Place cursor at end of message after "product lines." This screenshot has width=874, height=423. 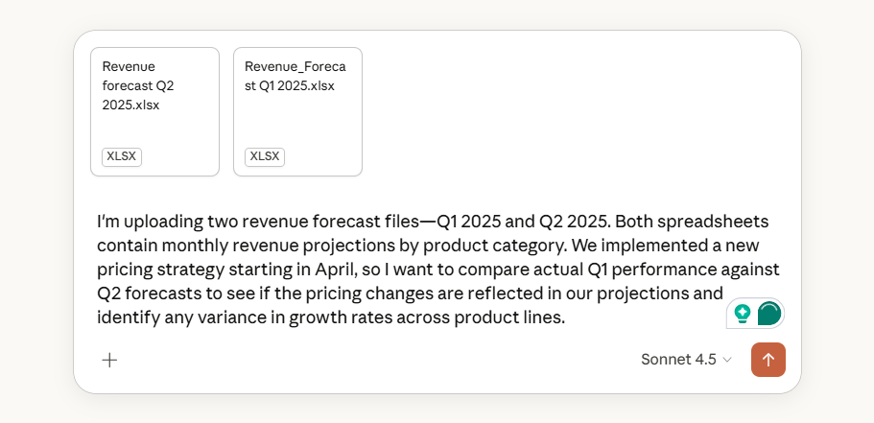[x=566, y=317]
